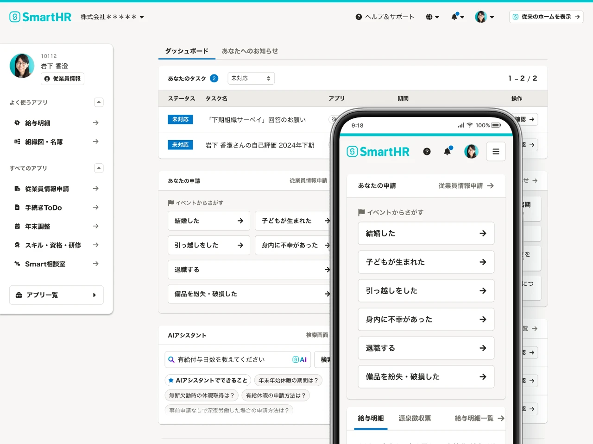The height and width of the screenshot is (444, 593).
Task: Open ヘルプ&サポート link
Action: [385, 17]
